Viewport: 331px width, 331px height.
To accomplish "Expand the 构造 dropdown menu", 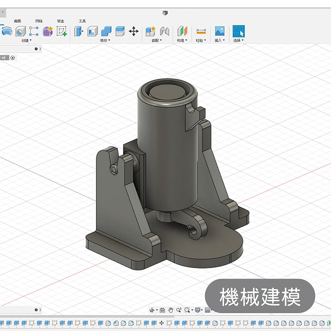I will pyautogui.click(x=182, y=40).
